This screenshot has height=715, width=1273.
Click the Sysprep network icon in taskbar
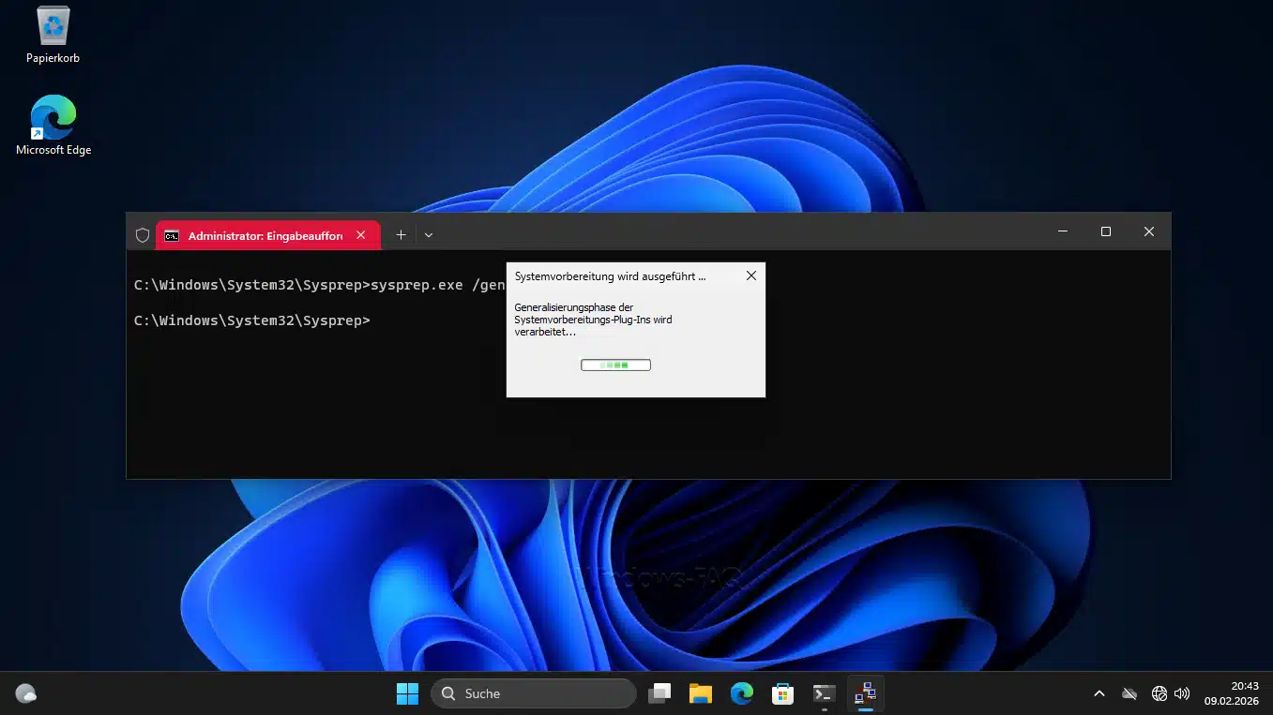point(865,693)
